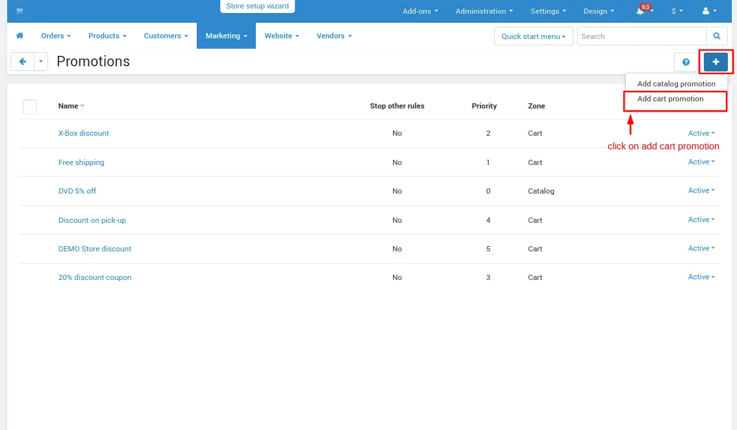The image size is (737, 430).
Task: Open the Marketing menu
Action: pyautogui.click(x=226, y=36)
